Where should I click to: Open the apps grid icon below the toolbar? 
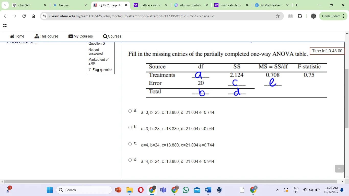tap(5, 26)
